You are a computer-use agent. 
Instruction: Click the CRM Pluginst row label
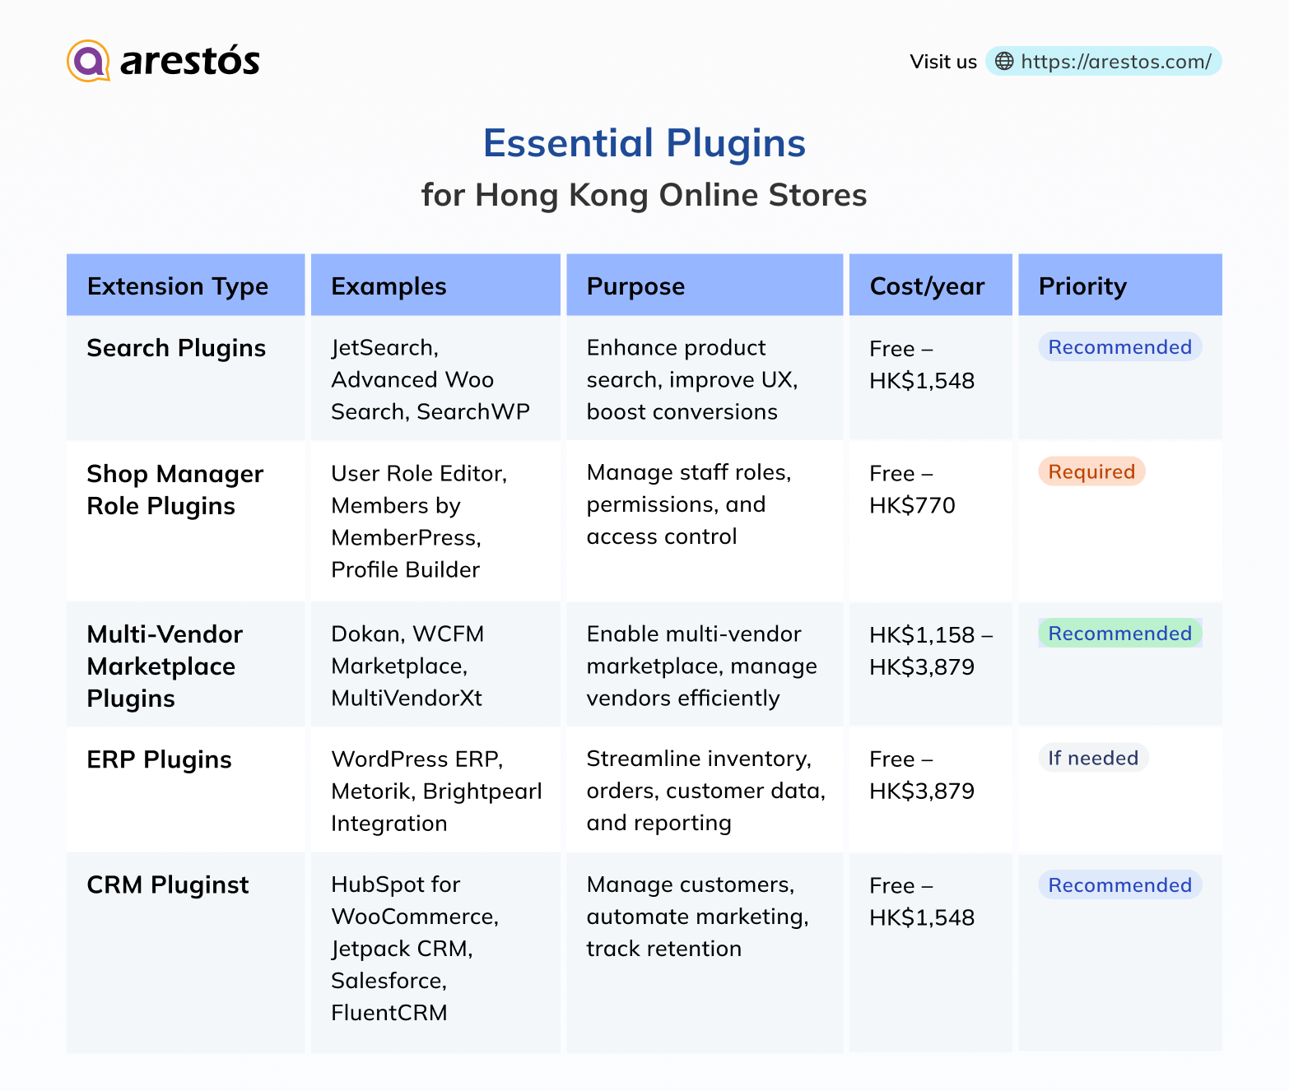click(x=168, y=884)
